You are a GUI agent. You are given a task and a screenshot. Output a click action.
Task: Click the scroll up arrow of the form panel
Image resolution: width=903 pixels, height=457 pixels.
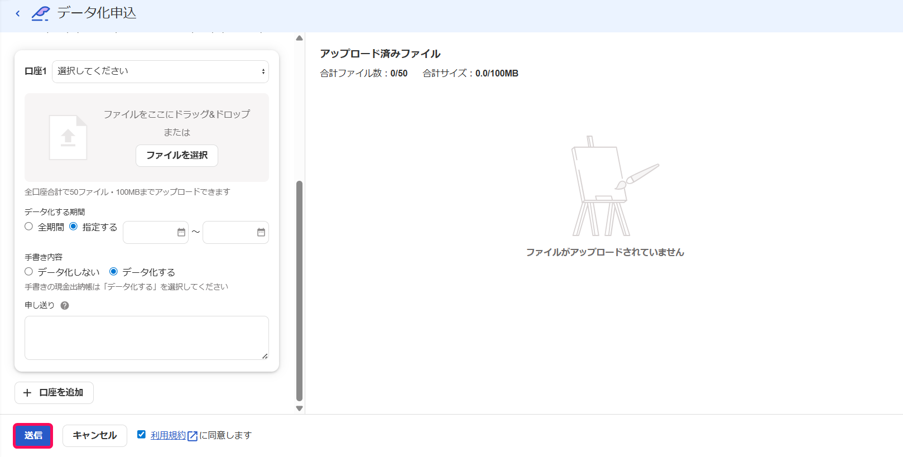click(x=299, y=38)
